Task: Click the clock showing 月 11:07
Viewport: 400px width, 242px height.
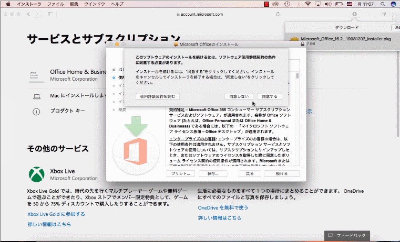Action: 365,4
